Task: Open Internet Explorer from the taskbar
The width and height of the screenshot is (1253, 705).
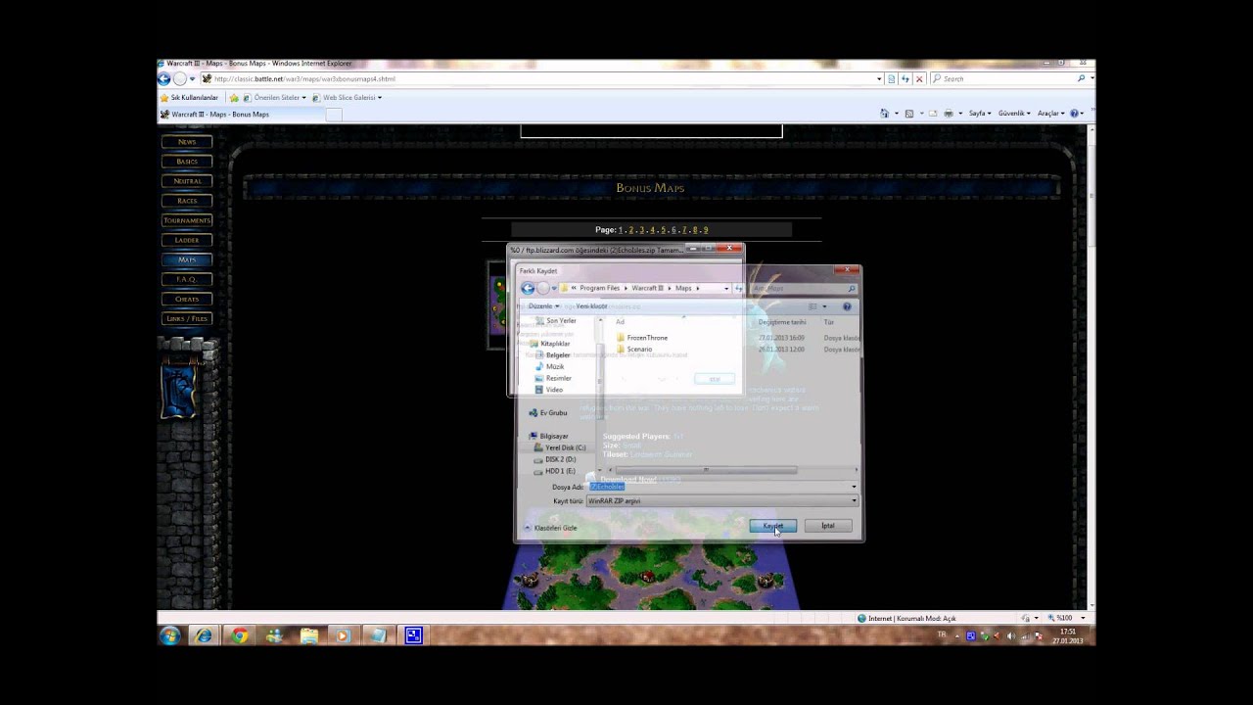Action: (x=204, y=635)
